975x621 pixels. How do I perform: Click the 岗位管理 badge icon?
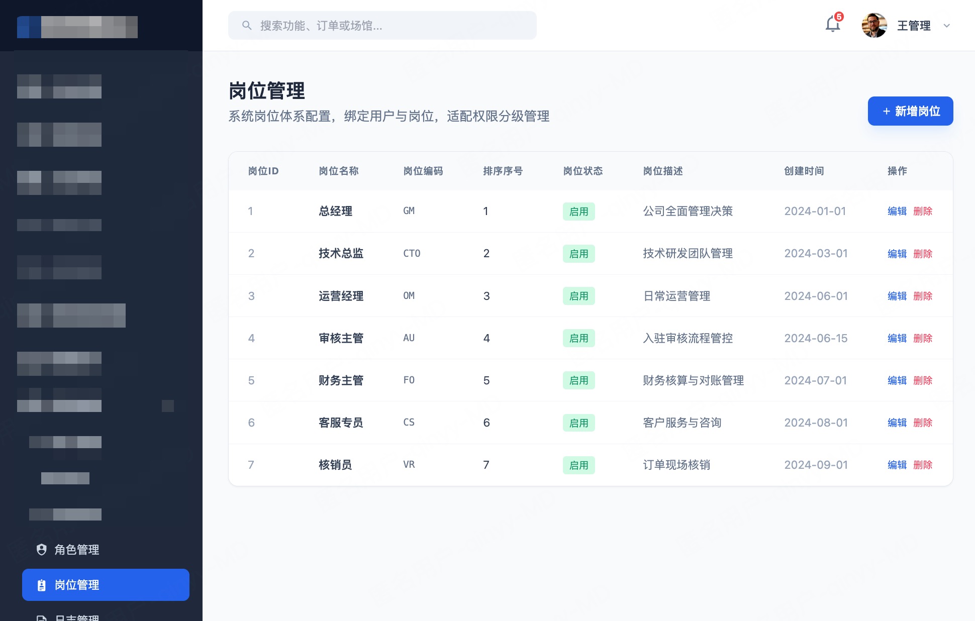pyautogui.click(x=42, y=585)
